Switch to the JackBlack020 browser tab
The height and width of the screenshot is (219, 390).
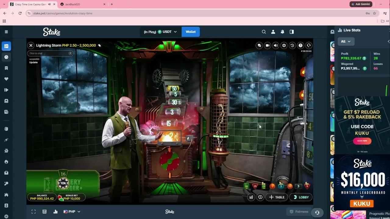83,4
